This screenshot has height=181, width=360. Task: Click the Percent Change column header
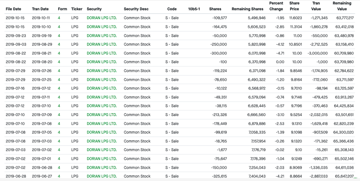(x=276, y=6)
